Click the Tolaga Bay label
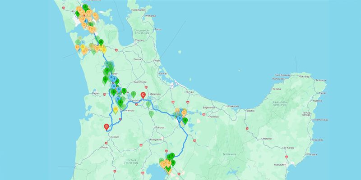 [x=318, y=139]
